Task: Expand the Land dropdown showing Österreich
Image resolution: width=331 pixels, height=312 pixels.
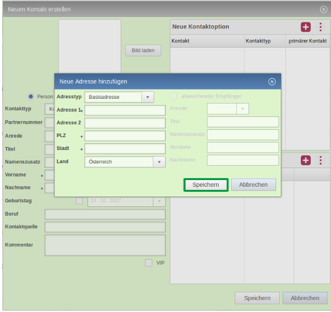Action: (x=159, y=162)
